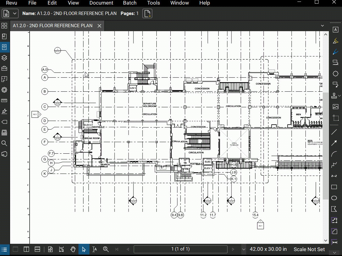The height and width of the screenshot is (256, 342).
Task: Toggle side-by-side page view
Action: 26,249
